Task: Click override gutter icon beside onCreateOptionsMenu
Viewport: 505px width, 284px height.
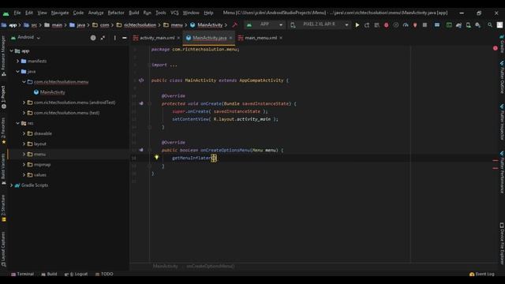Action: coord(141,150)
